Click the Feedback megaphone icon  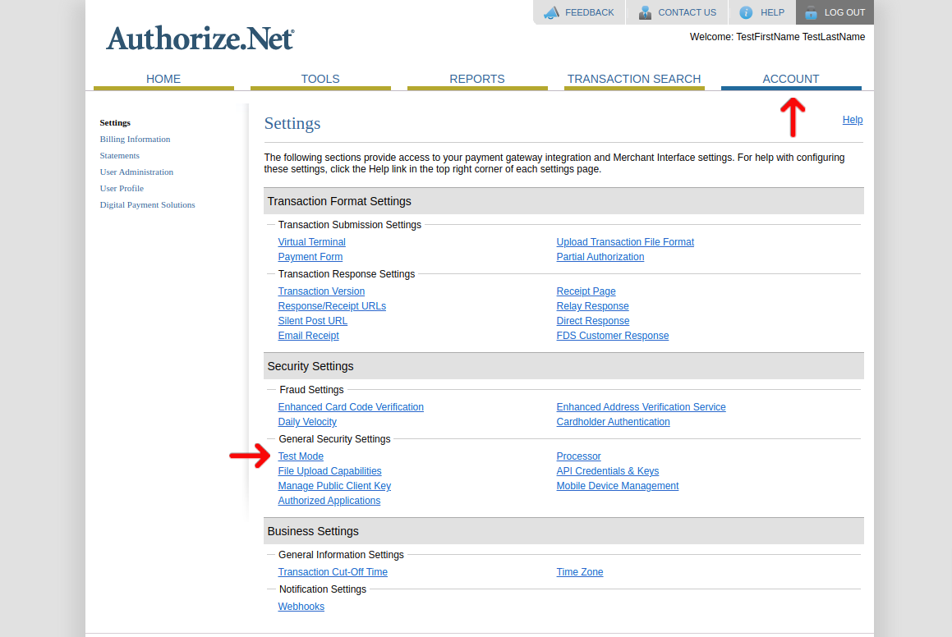[x=551, y=12]
